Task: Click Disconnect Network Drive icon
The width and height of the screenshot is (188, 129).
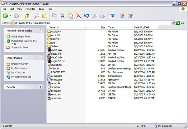Action: pyautogui.click(x=130, y=16)
